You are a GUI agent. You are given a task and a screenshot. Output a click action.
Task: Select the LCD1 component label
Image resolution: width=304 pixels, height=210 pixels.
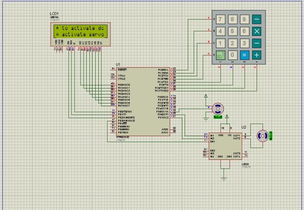(x=54, y=13)
